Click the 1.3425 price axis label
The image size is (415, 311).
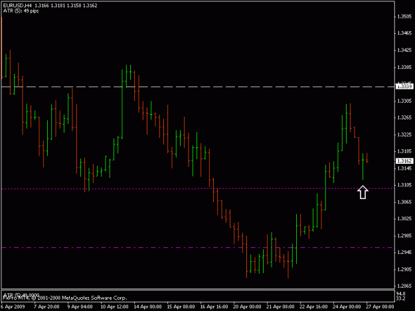point(404,50)
